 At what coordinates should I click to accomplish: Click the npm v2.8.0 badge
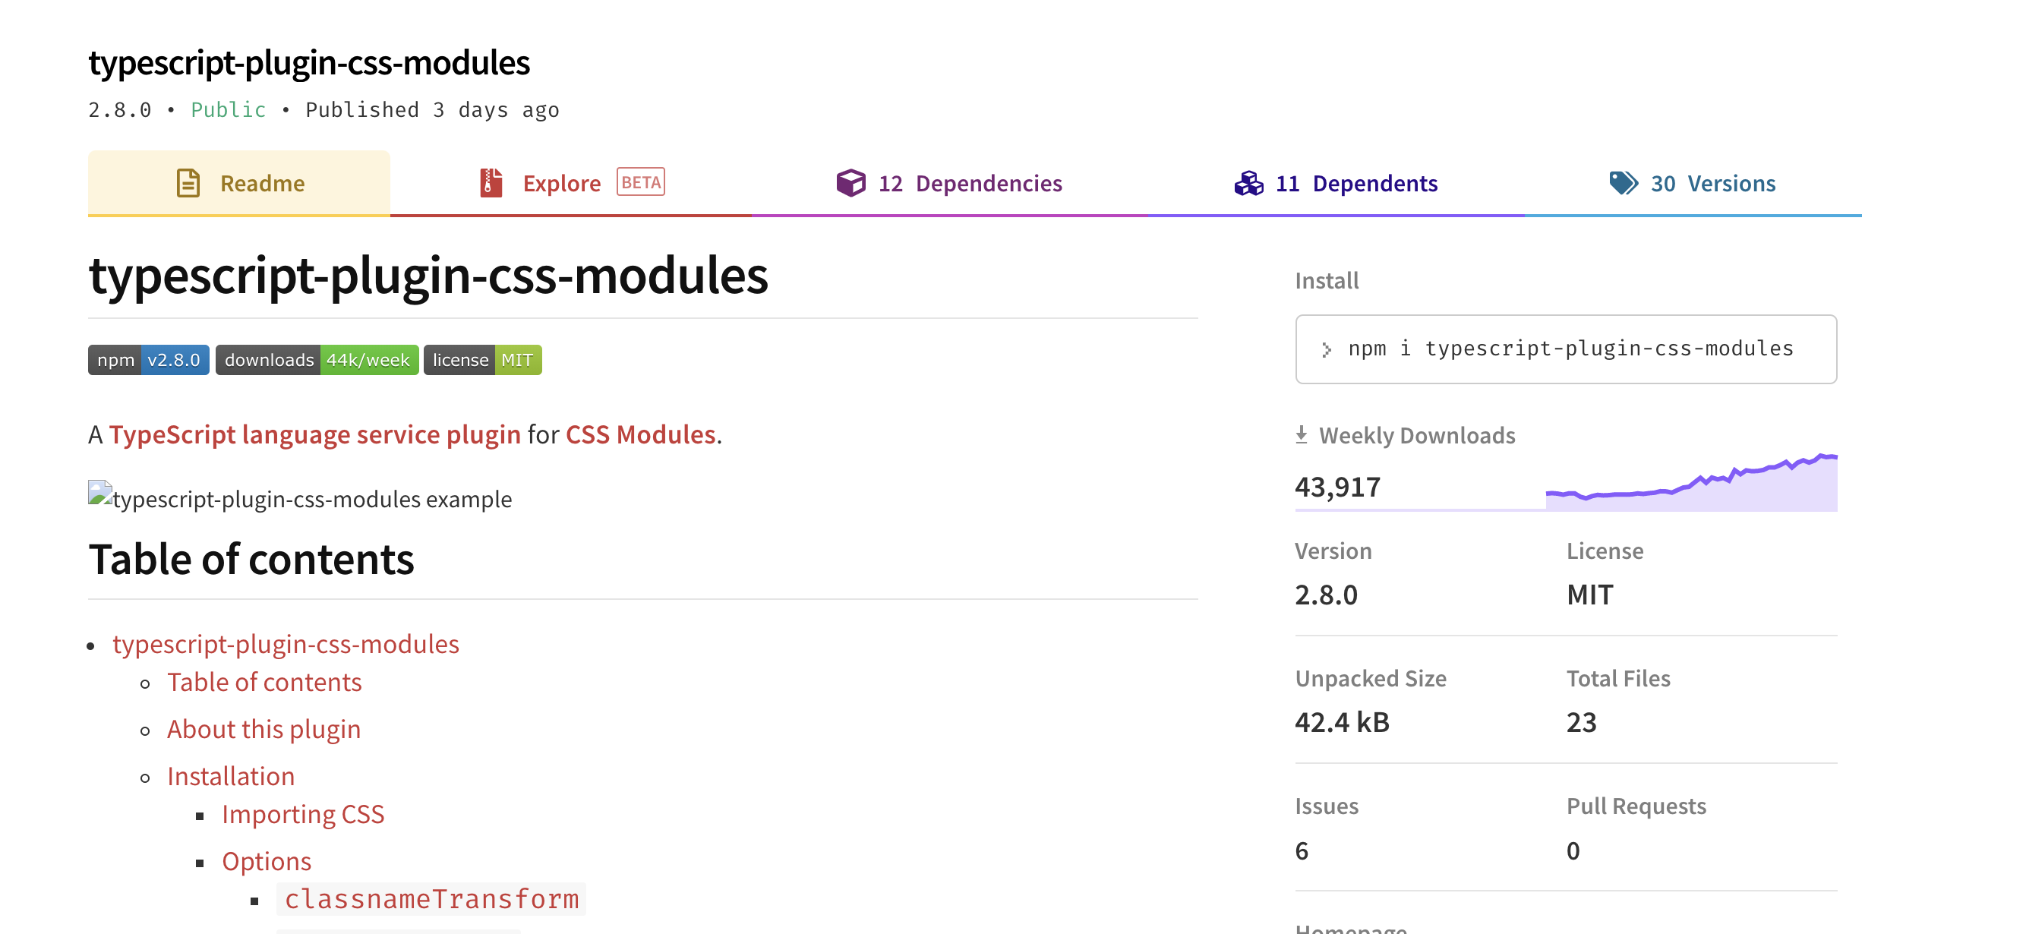(x=149, y=360)
